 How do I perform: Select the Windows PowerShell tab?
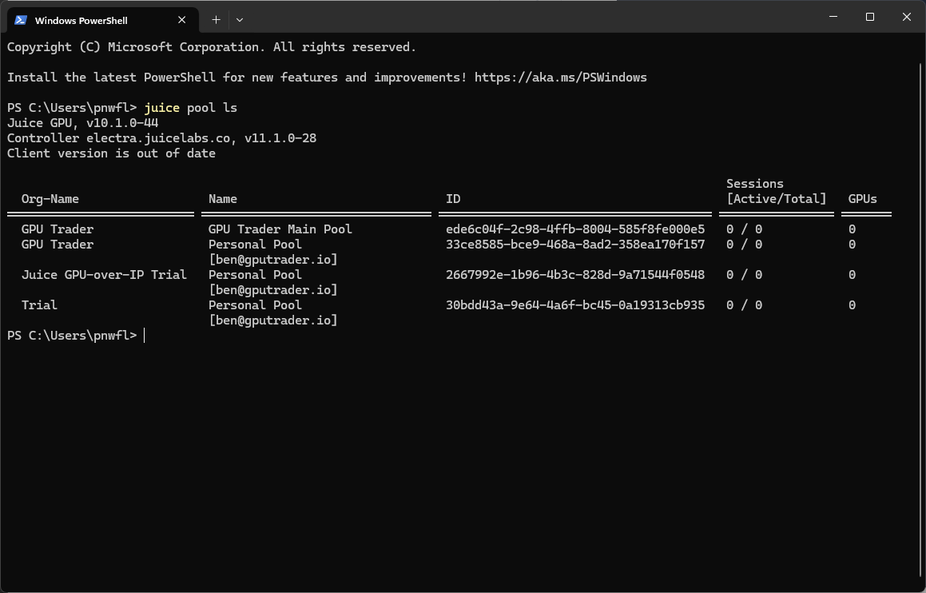coord(103,20)
